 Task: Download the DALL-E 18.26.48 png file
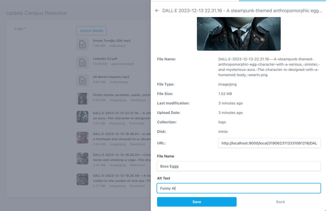pyautogui.click(x=137, y=186)
